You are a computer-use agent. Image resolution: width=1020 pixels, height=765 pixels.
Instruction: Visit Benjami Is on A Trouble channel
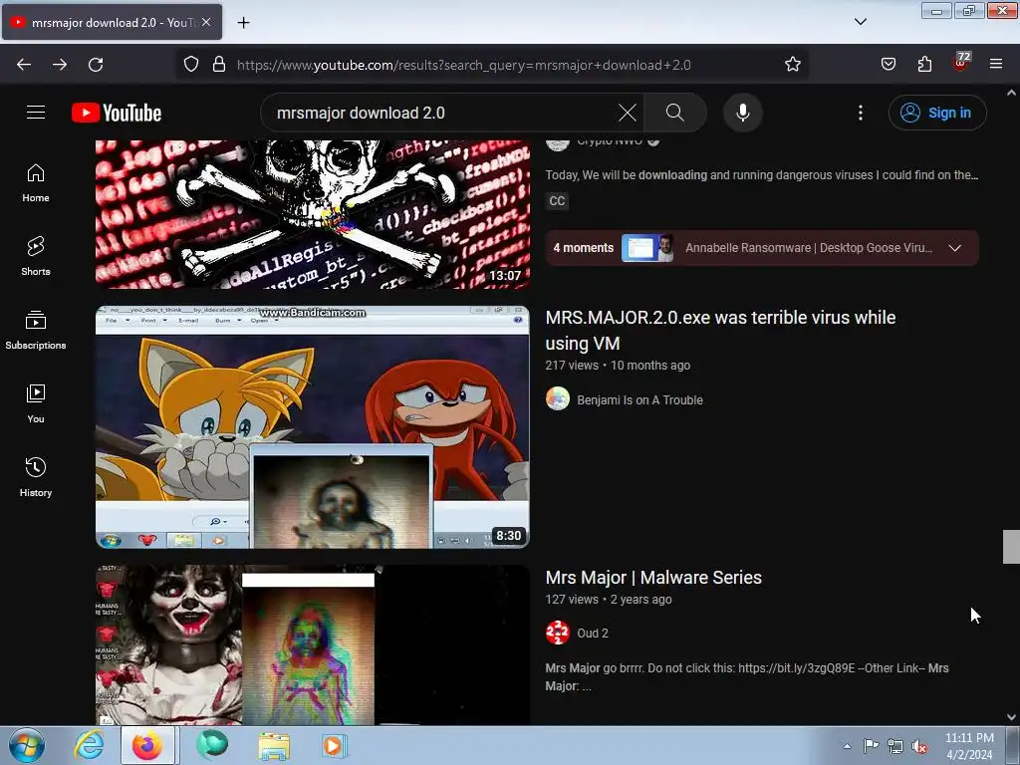point(639,400)
